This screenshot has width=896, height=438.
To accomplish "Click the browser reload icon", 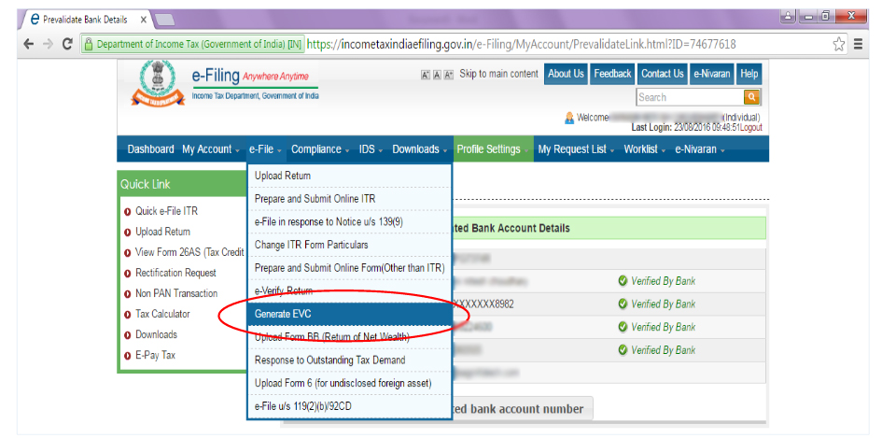I will 67,44.
